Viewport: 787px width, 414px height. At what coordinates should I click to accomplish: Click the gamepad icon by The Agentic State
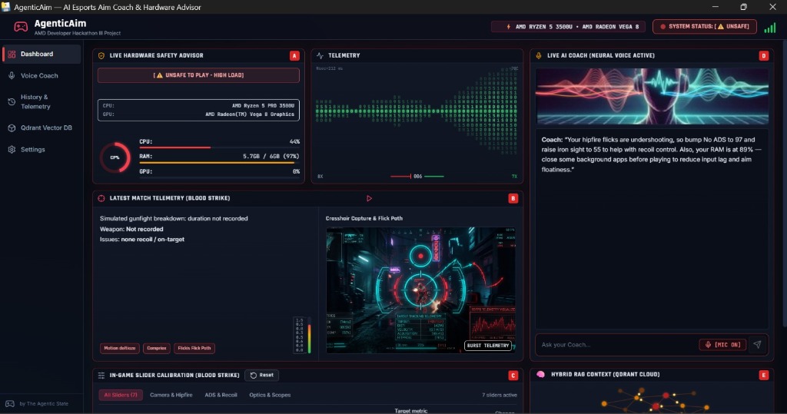(x=10, y=404)
